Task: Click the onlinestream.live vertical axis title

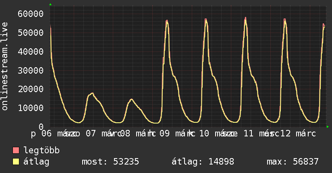Action: click(5, 66)
